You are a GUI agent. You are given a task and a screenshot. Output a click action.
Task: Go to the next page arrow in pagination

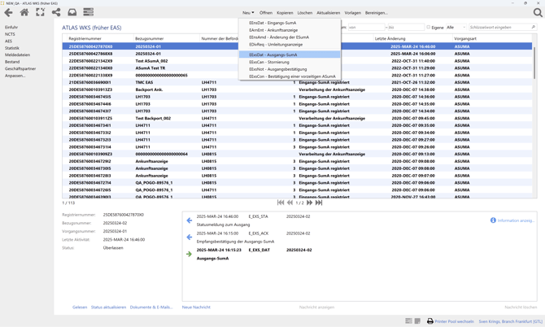[310, 203]
